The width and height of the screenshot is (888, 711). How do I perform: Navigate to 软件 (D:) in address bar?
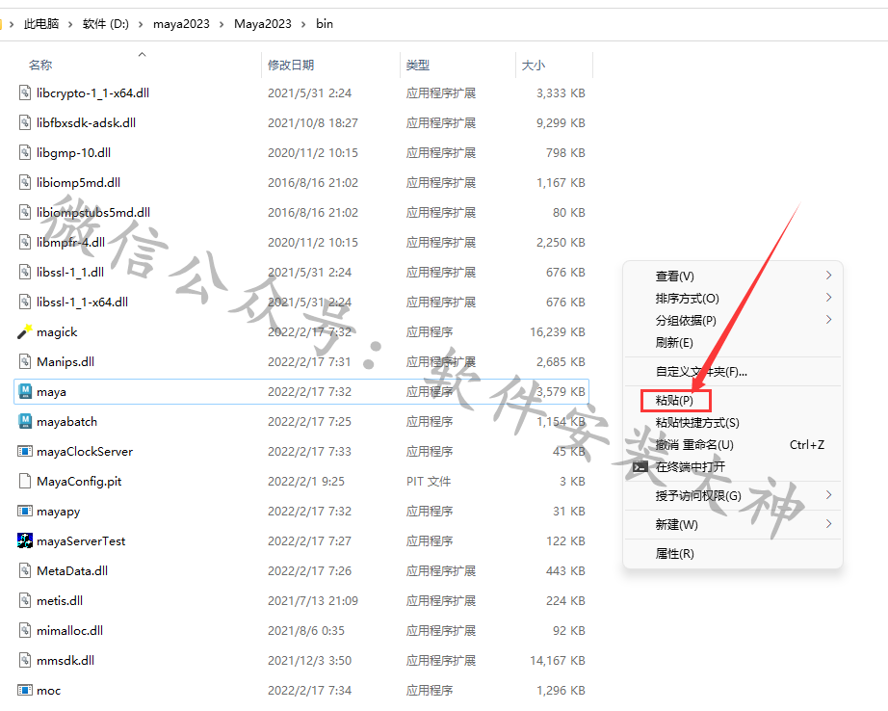tap(105, 24)
